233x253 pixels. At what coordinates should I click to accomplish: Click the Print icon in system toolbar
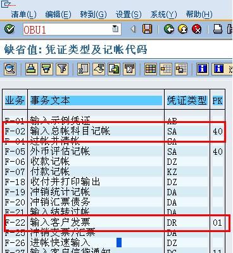pos(218,29)
